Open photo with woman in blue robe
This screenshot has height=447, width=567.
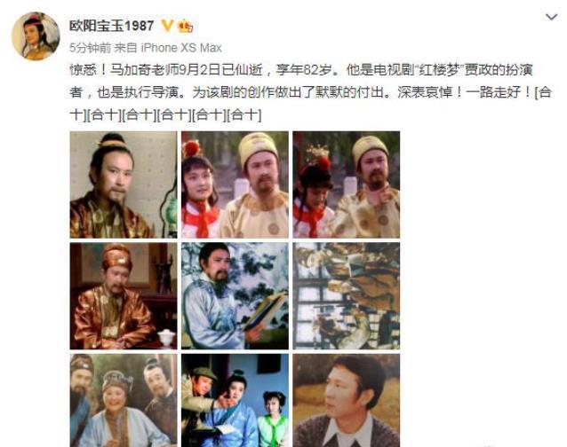pos(235,400)
